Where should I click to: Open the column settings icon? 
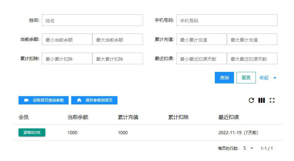(261, 100)
